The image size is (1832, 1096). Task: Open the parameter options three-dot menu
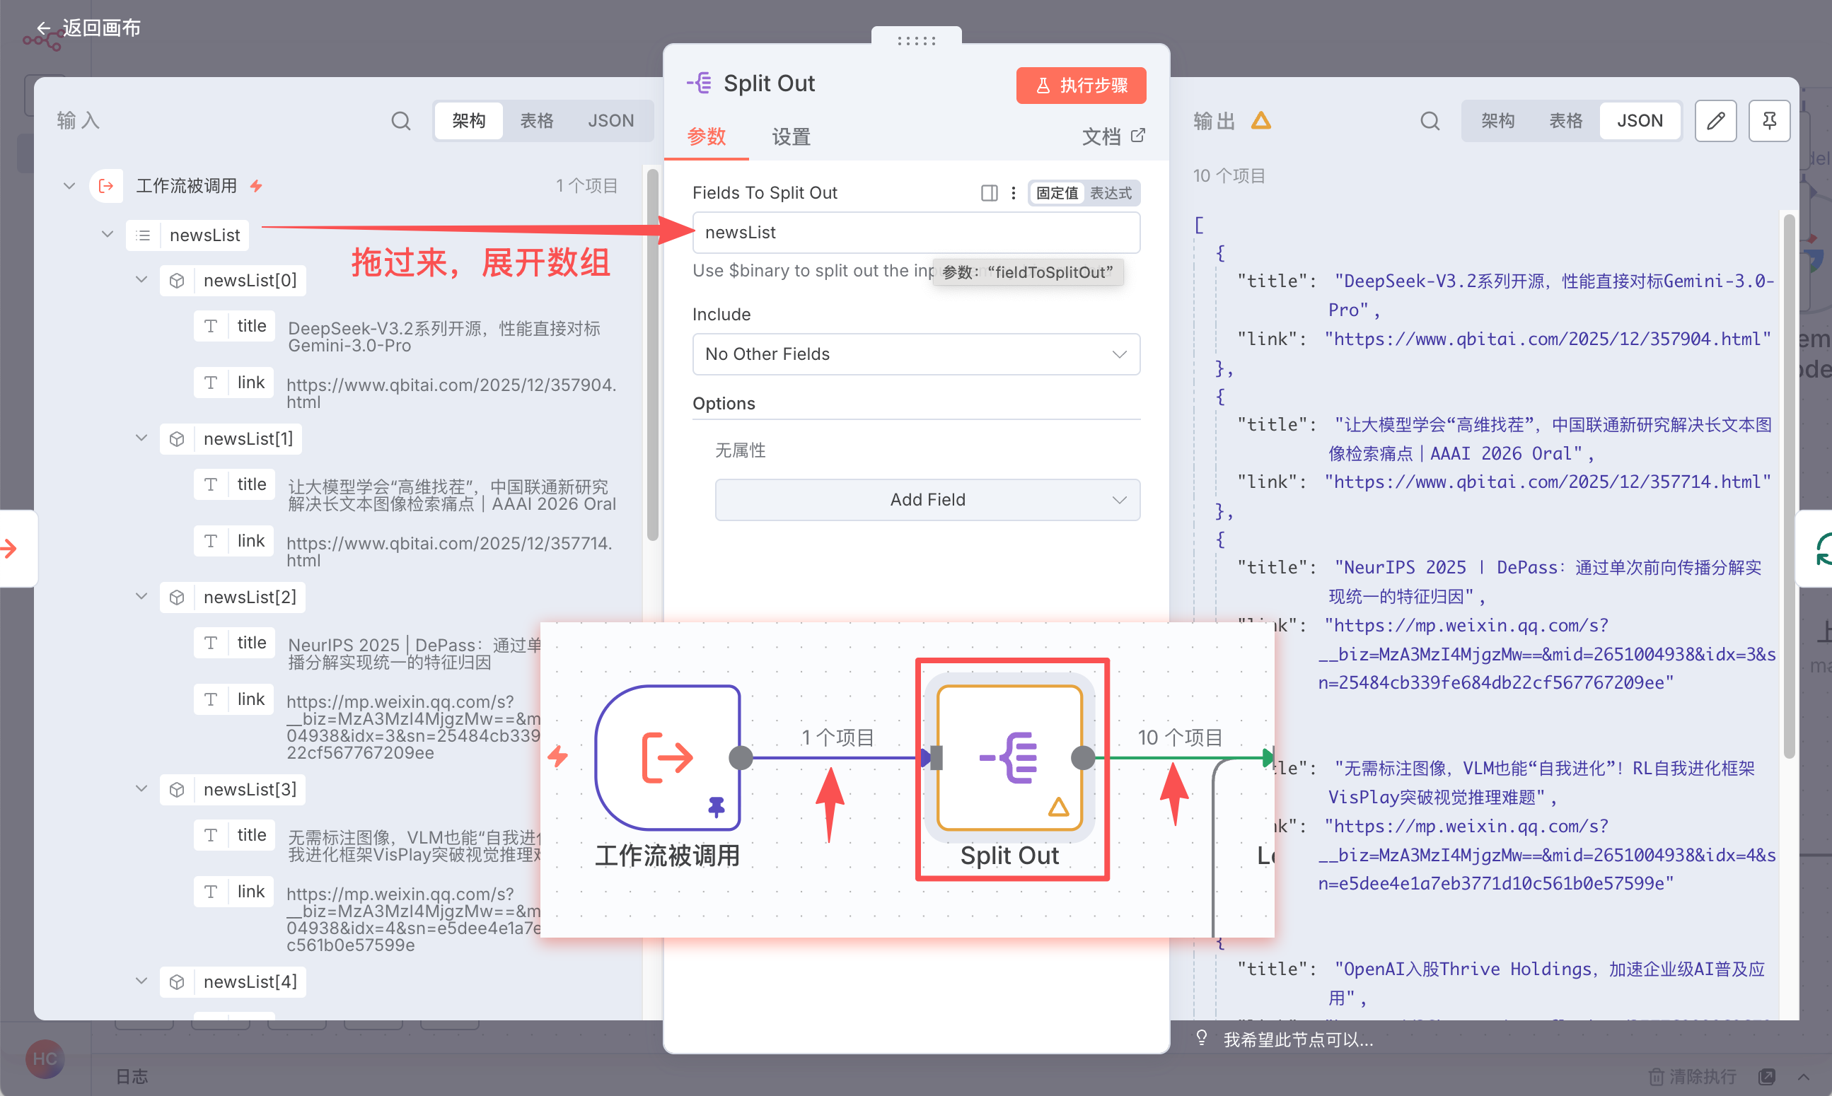[x=1014, y=193]
